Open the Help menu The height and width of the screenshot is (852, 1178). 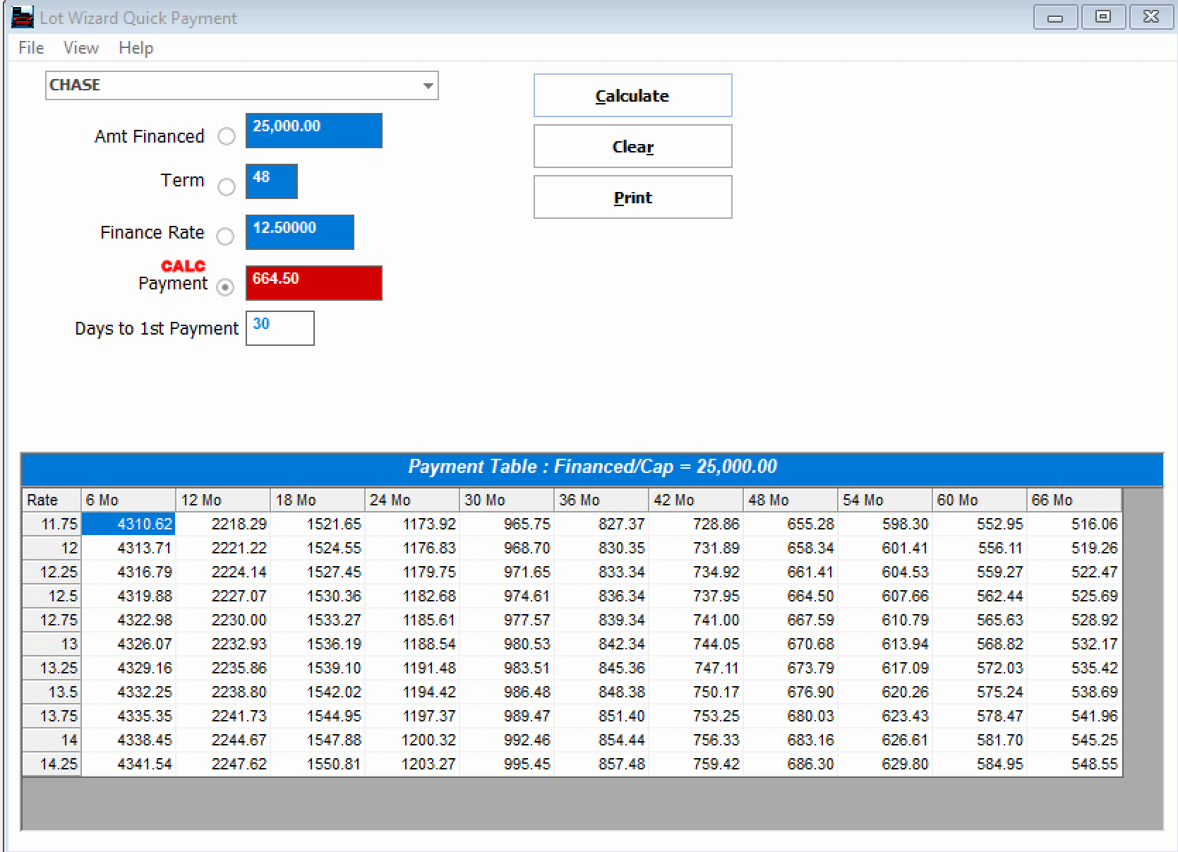[136, 47]
